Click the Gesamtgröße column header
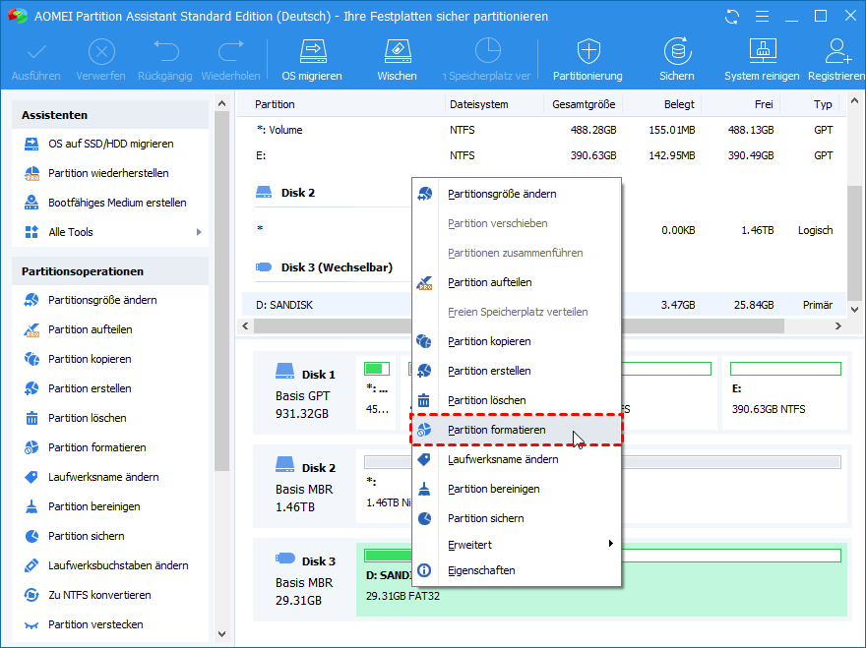Image resolution: width=866 pixels, height=648 pixels. click(x=583, y=104)
